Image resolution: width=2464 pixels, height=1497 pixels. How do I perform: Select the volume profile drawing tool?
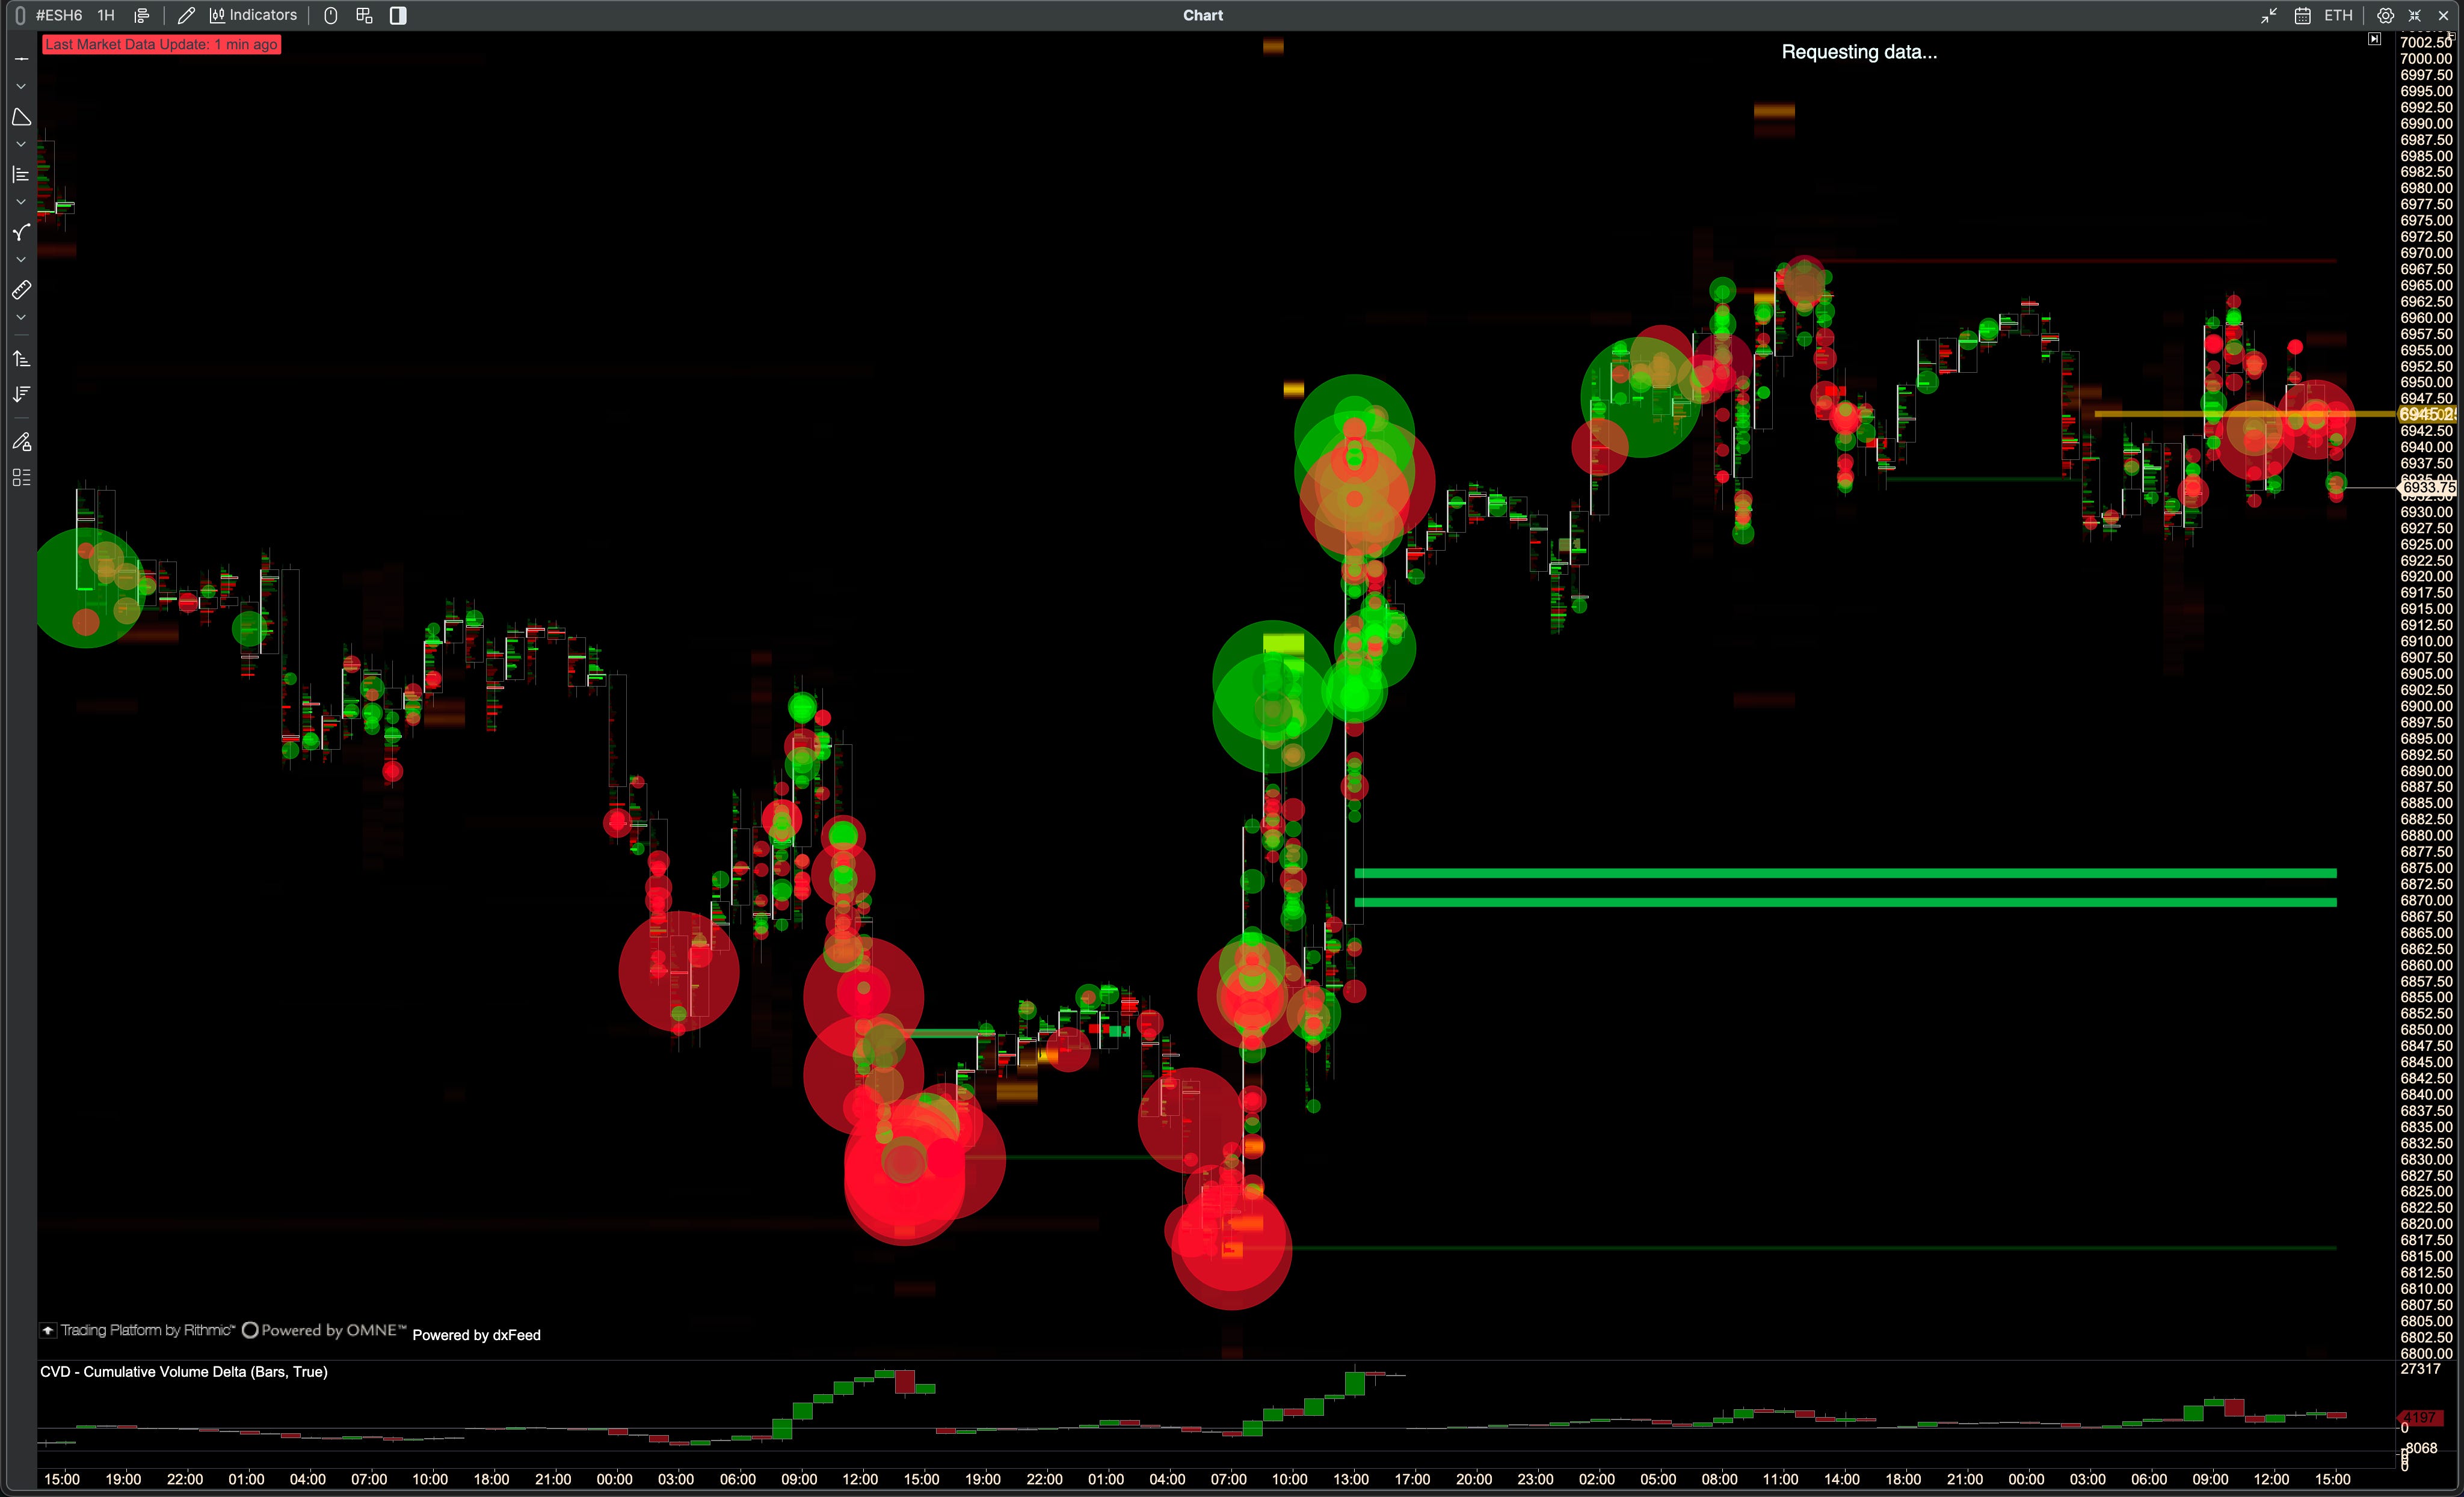(x=21, y=175)
